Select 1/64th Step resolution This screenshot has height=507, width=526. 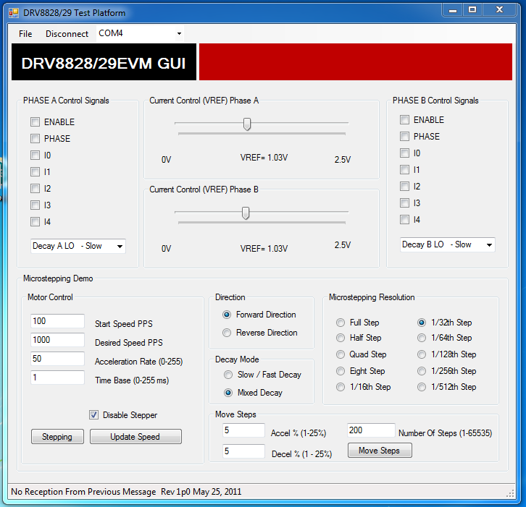pyautogui.click(x=422, y=338)
